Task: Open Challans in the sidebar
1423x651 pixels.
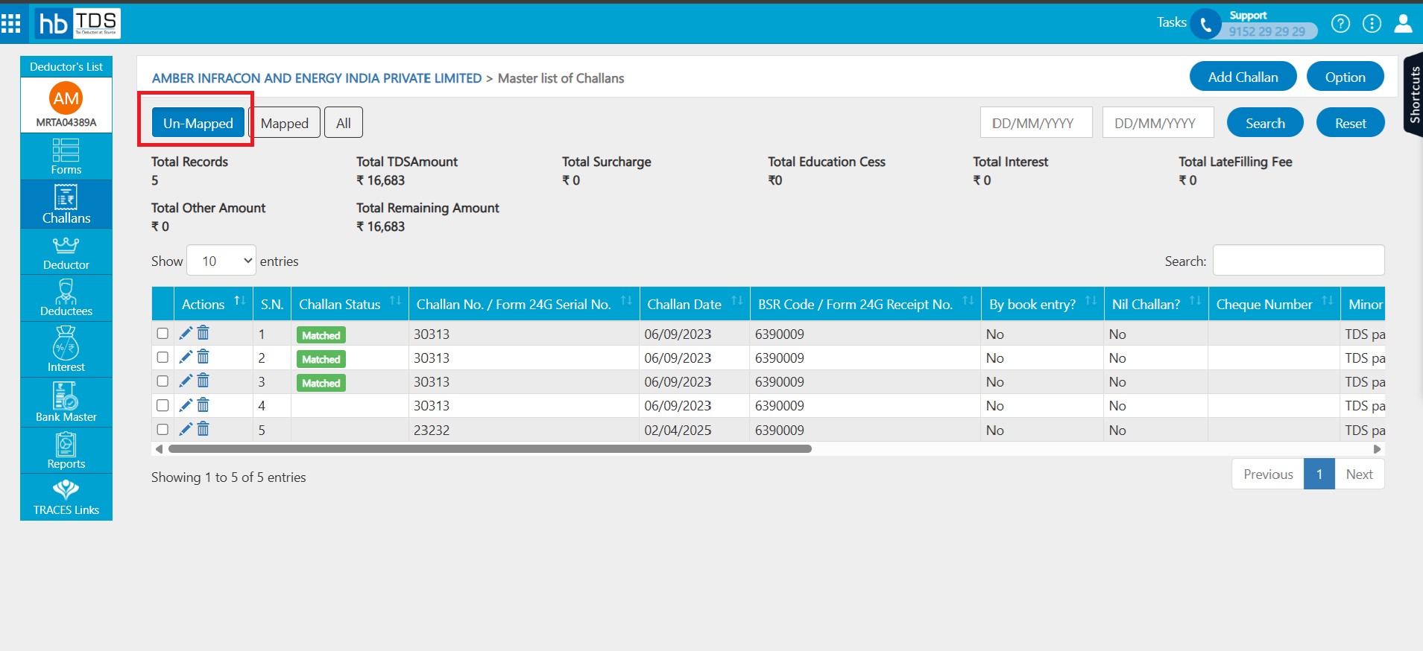Action: coord(66,204)
